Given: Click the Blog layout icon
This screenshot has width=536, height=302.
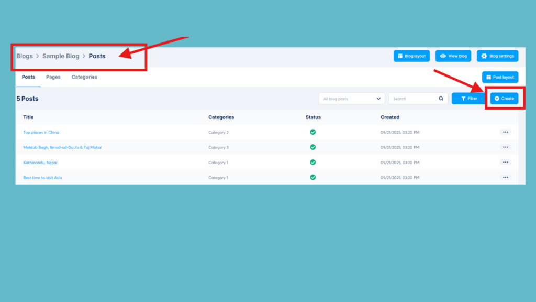Looking at the screenshot, I should (x=401, y=56).
